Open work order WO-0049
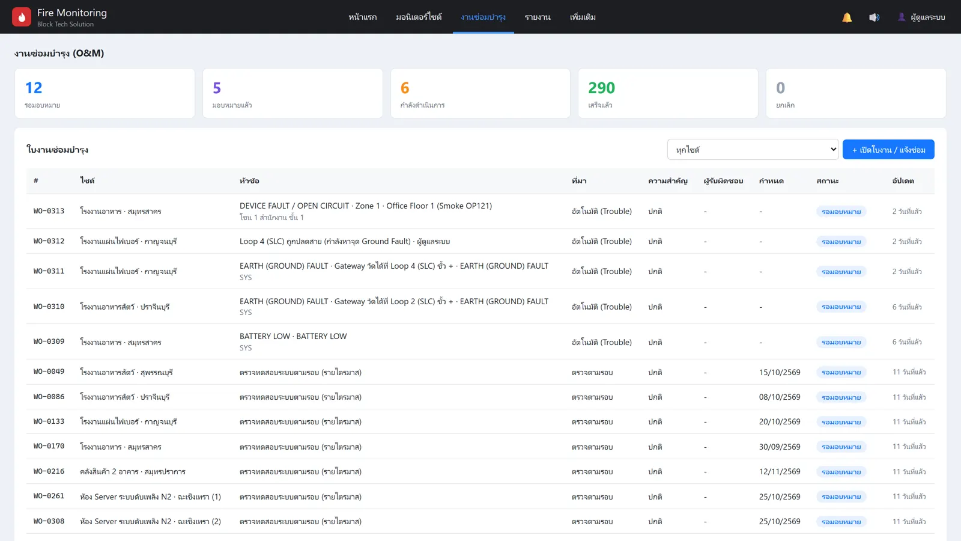Image resolution: width=961 pixels, height=541 pixels. coord(480,372)
